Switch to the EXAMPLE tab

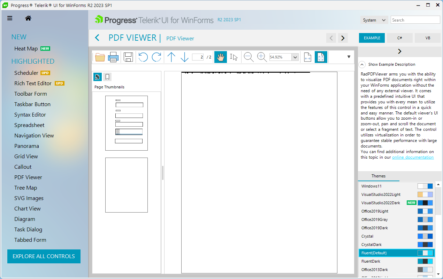(372, 38)
